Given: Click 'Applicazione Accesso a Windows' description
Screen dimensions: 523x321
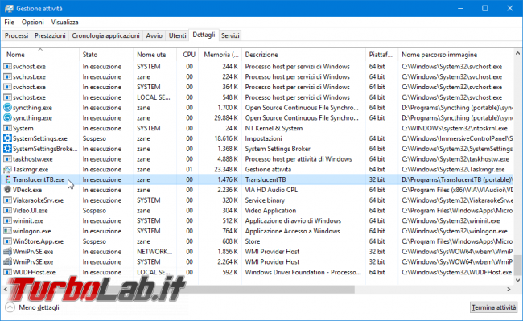Looking at the screenshot, I should 293,231.
